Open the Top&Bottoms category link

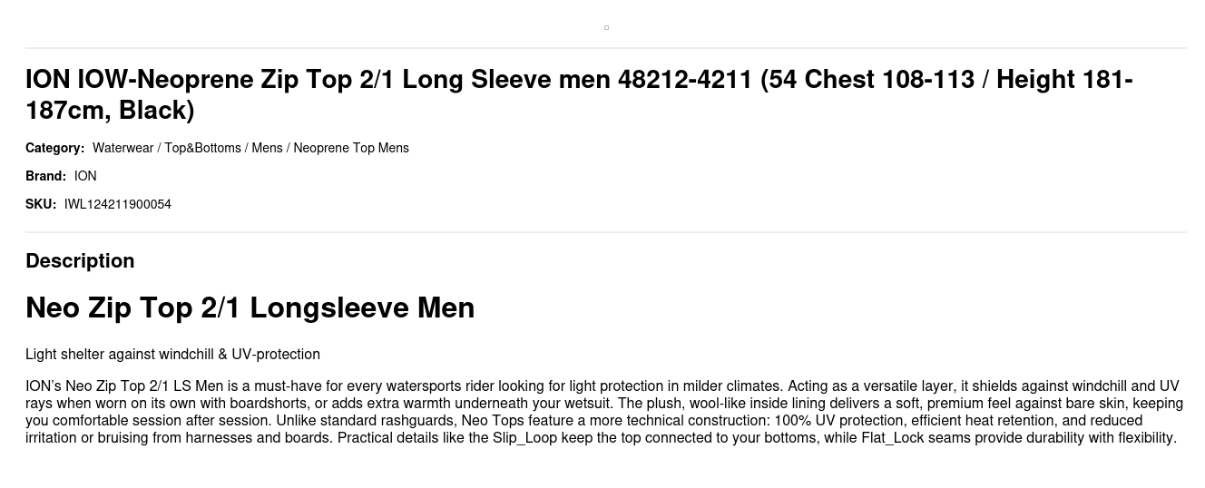(202, 148)
